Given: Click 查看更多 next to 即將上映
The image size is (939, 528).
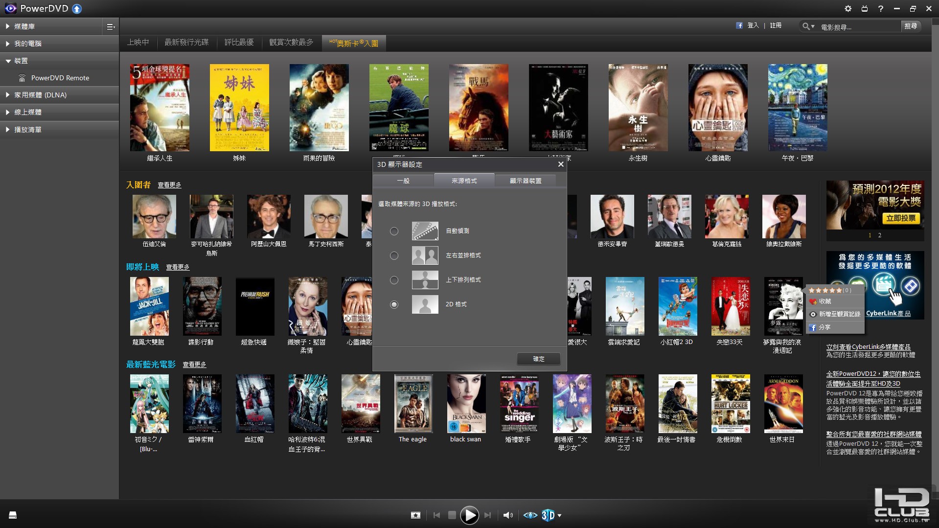Looking at the screenshot, I should 178,267.
